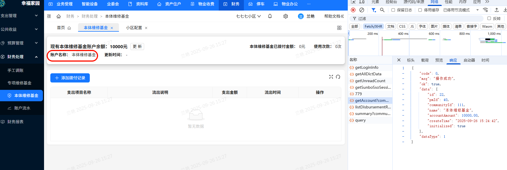The height and width of the screenshot is (170, 507).
Task: Open more top navigation items ellipsis
Action: tap(309, 4)
